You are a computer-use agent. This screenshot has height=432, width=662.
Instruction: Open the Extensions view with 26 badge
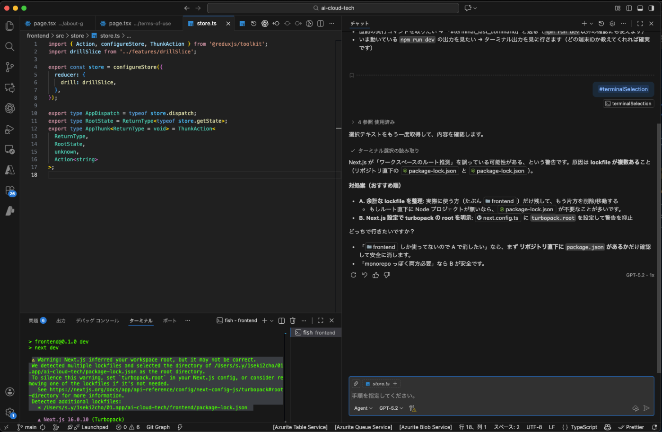[9, 190]
